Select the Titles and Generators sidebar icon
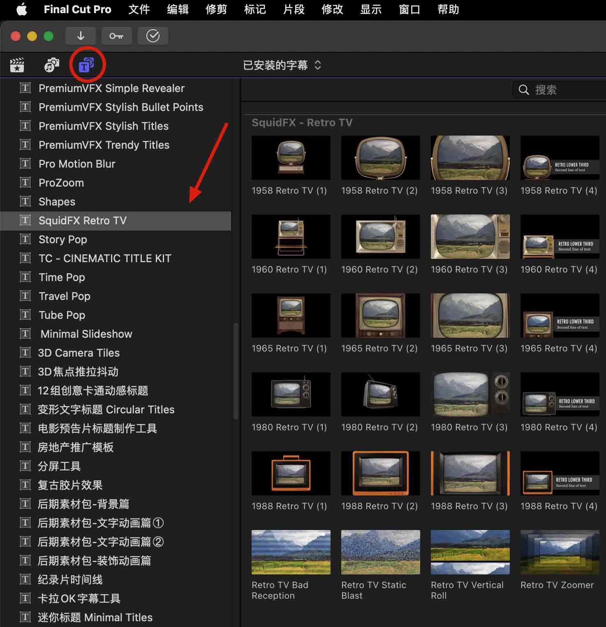This screenshot has height=627, width=606. 86,65
